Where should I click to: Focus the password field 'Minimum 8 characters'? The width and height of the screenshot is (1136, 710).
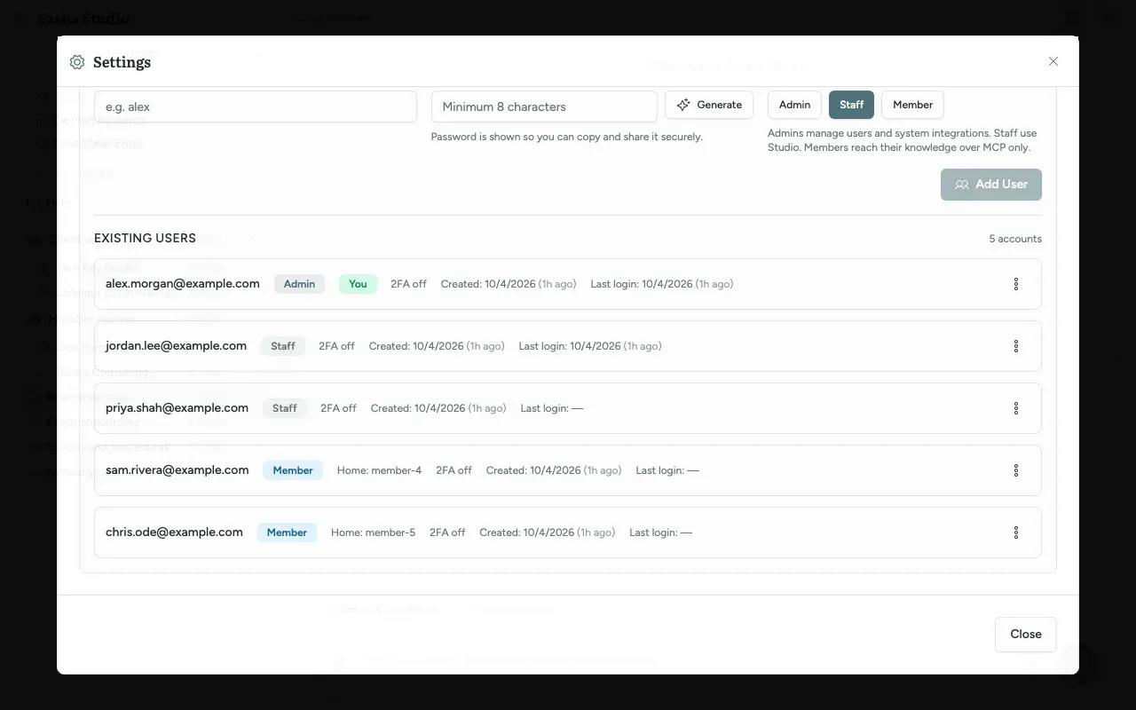[544, 106]
